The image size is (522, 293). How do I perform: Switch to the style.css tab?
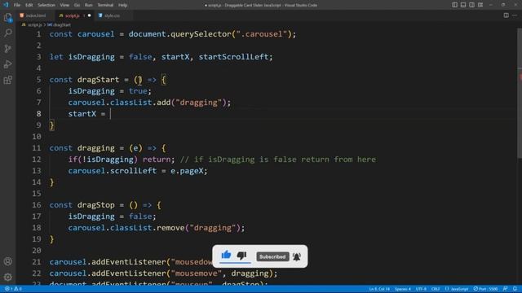click(x=112, y=15)
